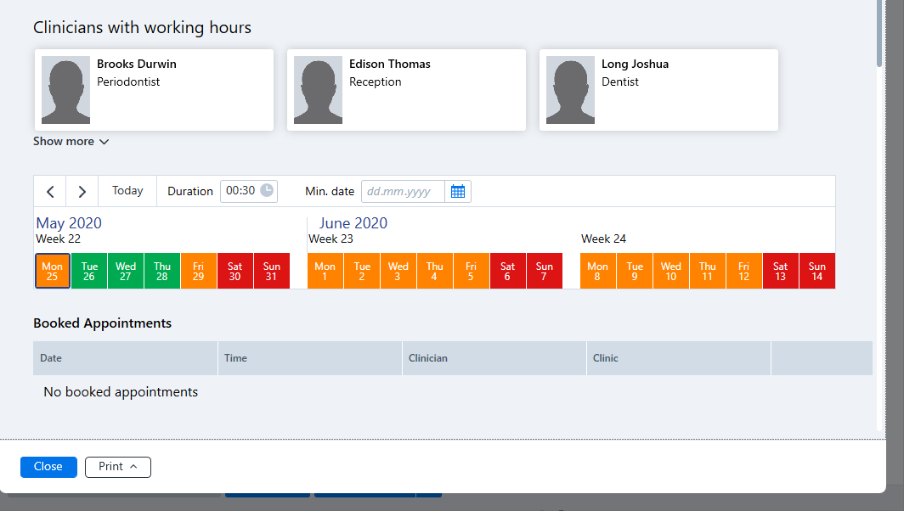Pick Wed 3 in June week 23
The width and height of the screenshot is (904, 511).
398,271
